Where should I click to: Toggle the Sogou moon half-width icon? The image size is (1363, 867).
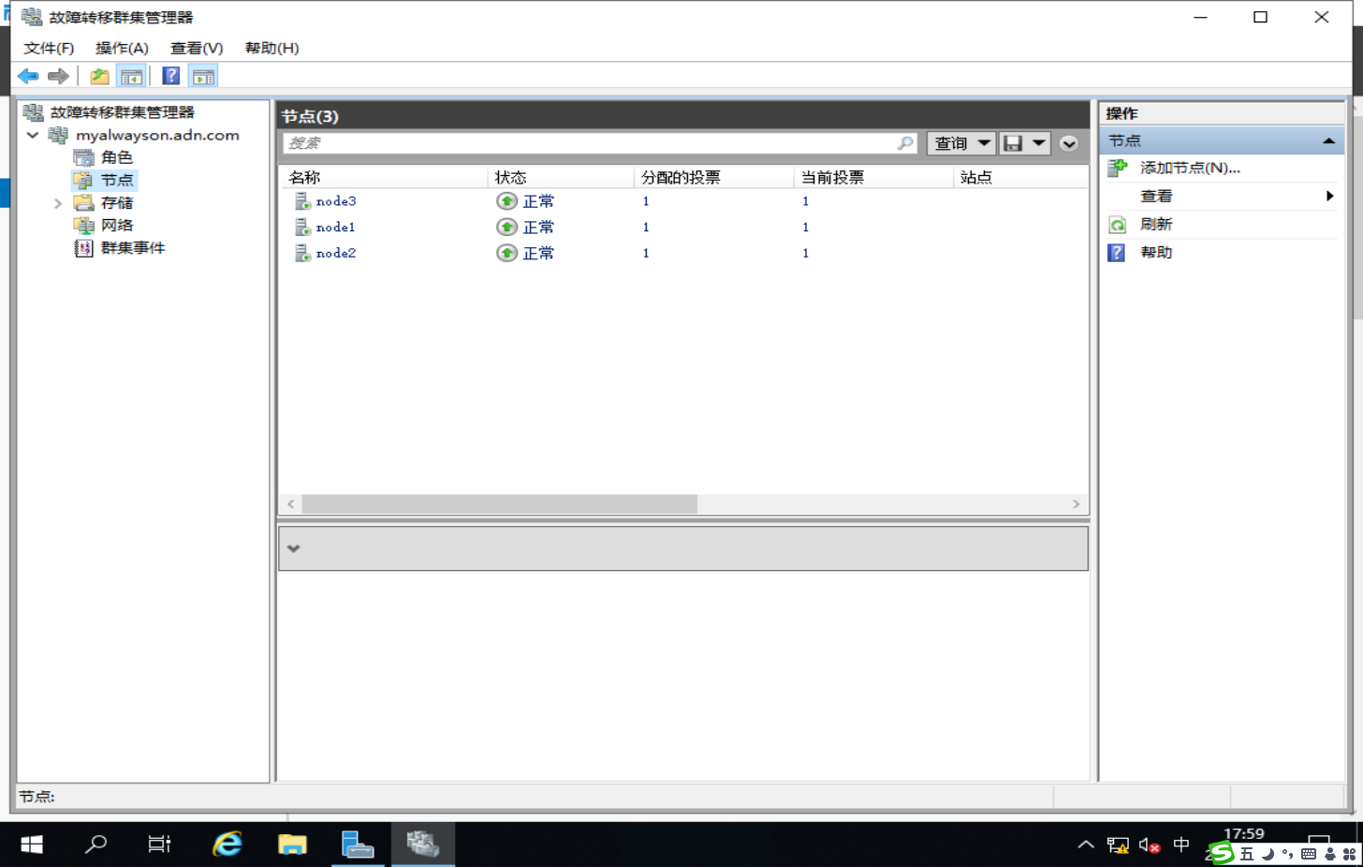tap(1268, 854)
